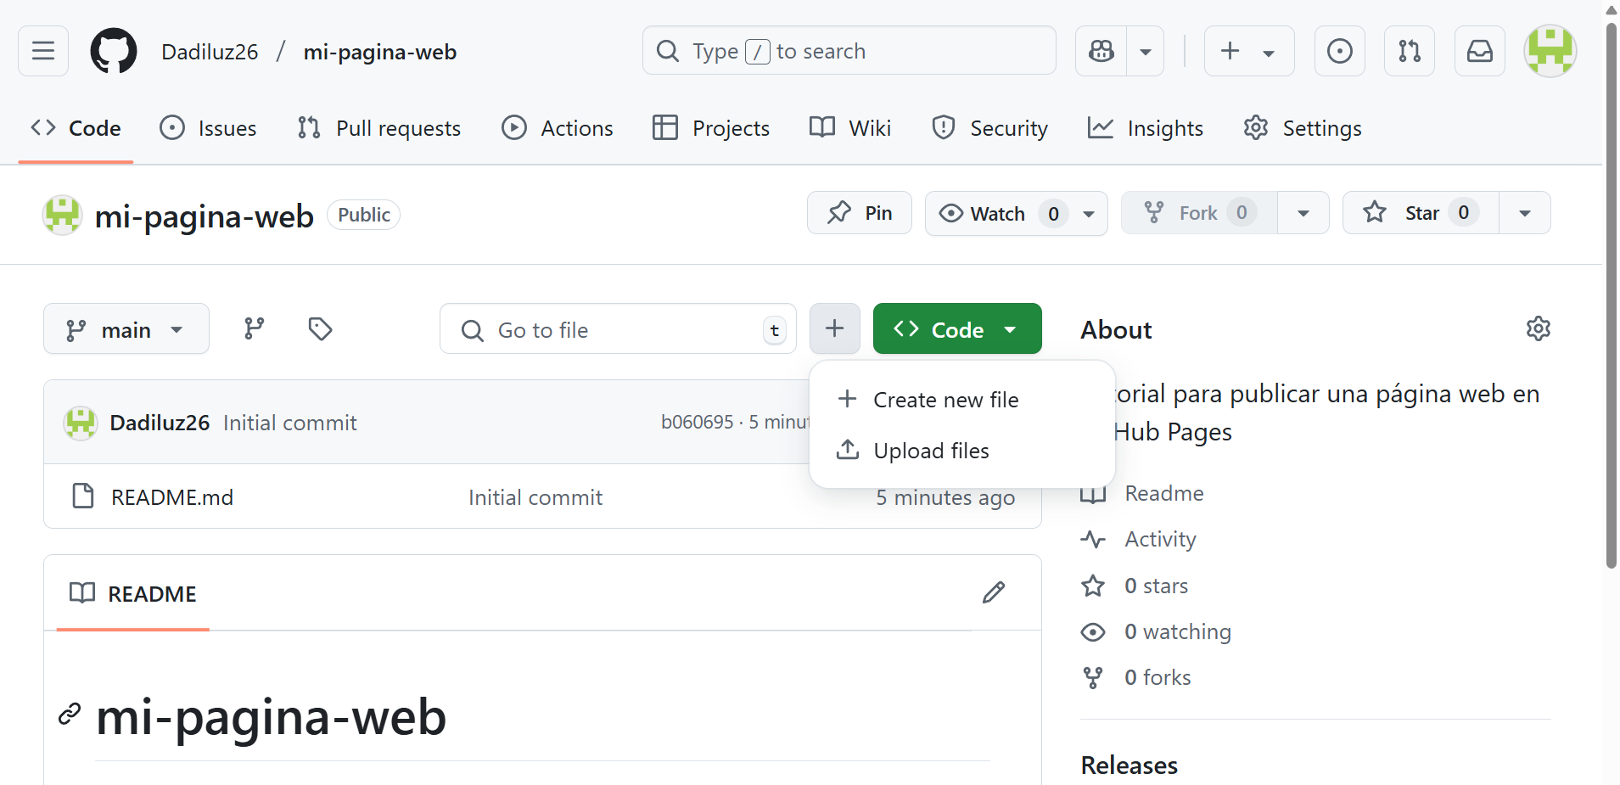Image resolution: width=1620 pixels, height=785 pixels.
Task: Open user profile avatar menu
Action: 1550,51
